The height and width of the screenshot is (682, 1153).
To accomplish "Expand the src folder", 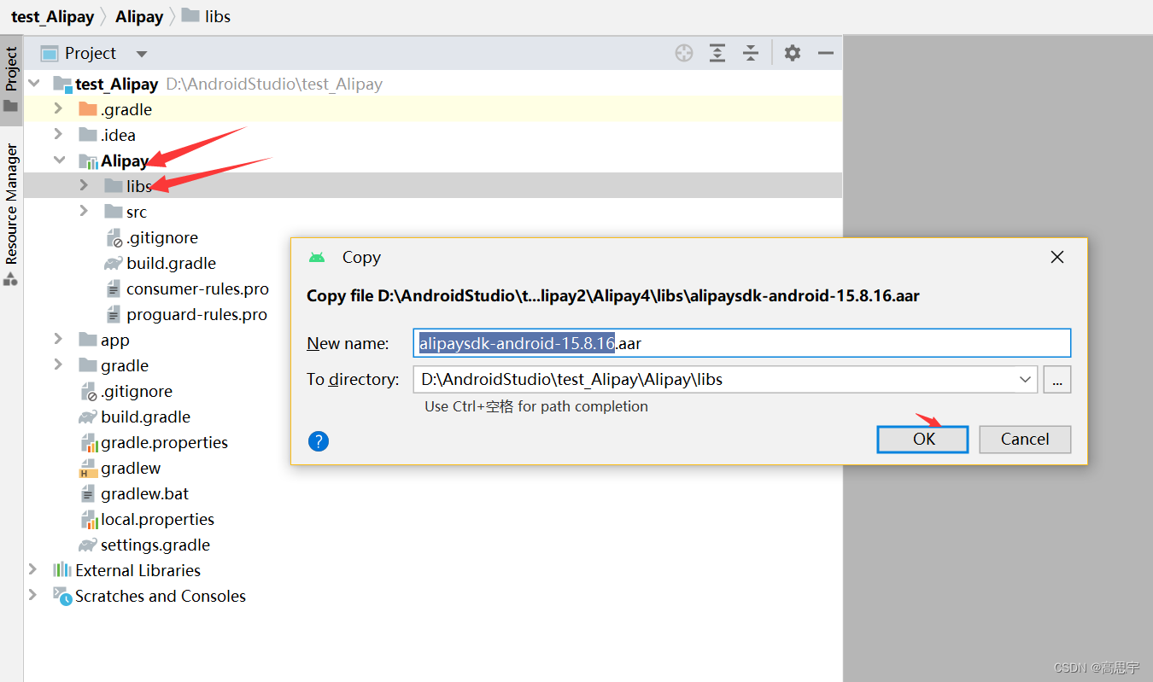I will (x=84, y=211).
